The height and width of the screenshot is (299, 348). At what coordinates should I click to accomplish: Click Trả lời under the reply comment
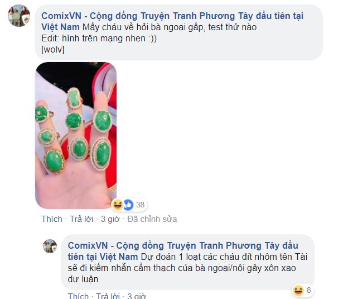tap(108, 296)
